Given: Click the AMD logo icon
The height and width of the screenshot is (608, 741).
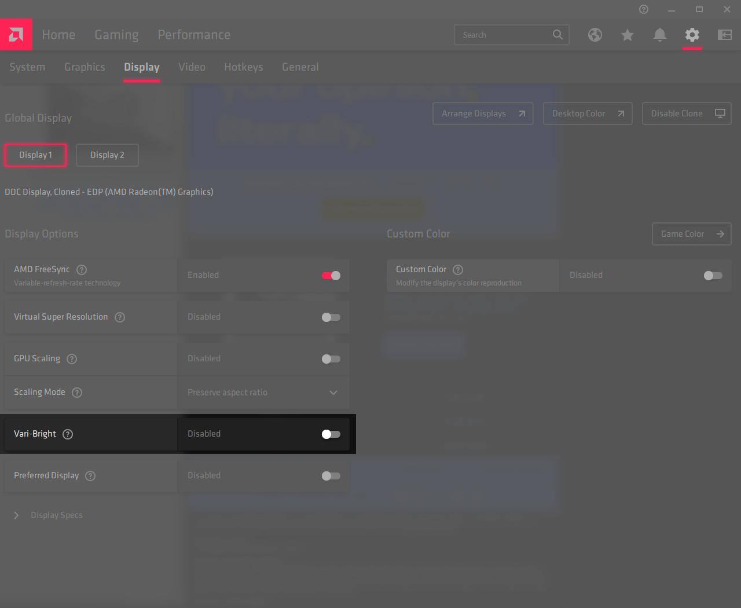Looking at the screenshot, I should [x=16, y=35].
